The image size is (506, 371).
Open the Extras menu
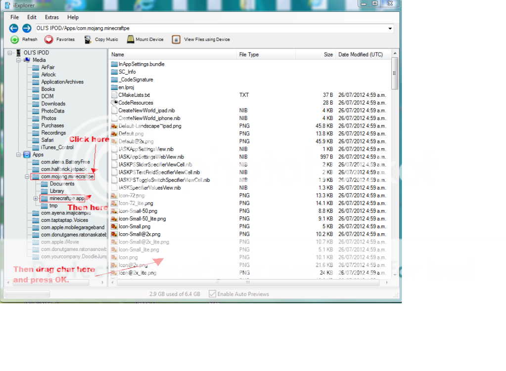click(51, 17)
